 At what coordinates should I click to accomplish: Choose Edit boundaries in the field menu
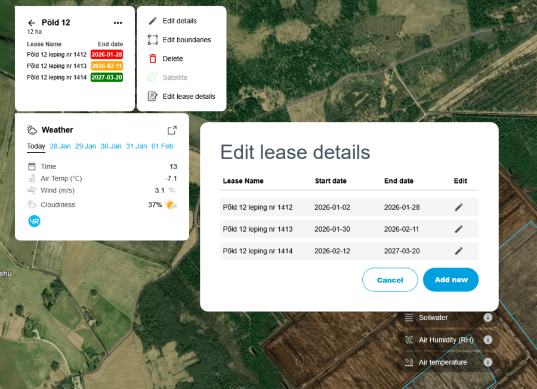tap(186, 40)
